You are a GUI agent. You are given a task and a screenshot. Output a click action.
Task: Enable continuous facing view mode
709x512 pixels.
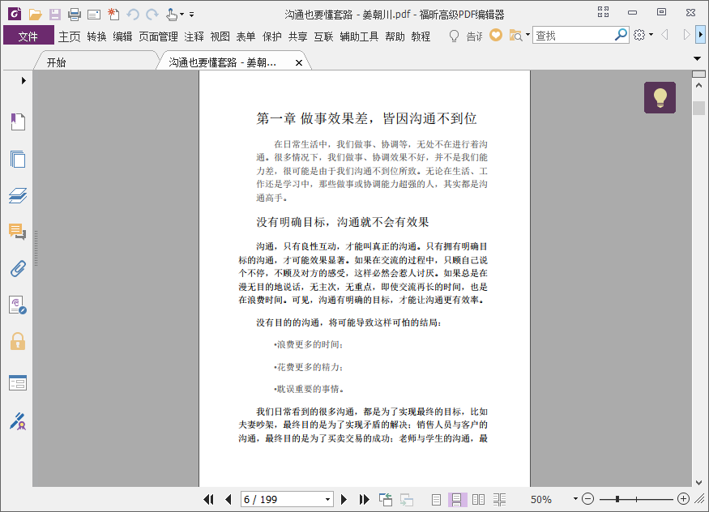click(x=500, y=499)
